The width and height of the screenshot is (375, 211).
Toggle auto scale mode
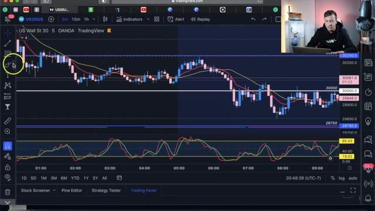pos(353,178)
